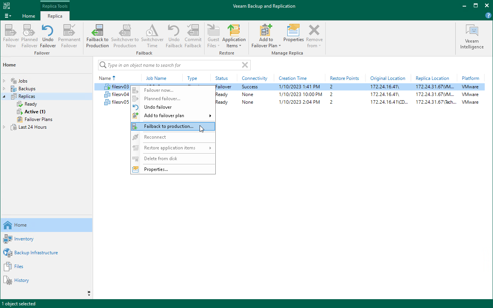The image size is (493, 308).
Task: Open the History view
Action: 46,280
